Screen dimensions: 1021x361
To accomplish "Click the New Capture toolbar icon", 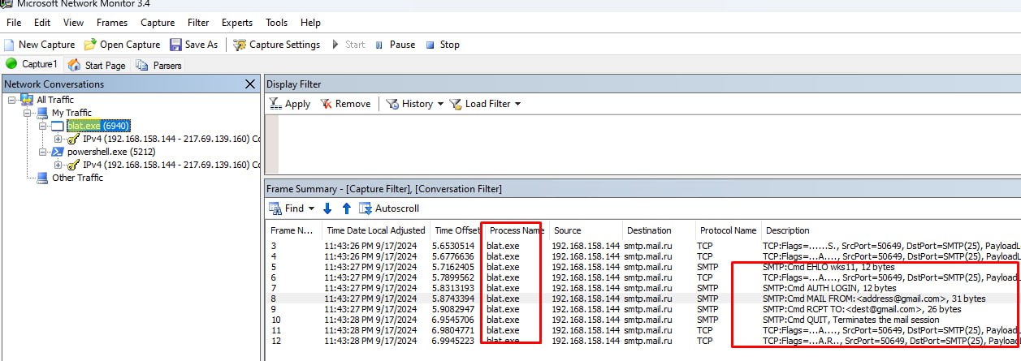I will [10, 45].
